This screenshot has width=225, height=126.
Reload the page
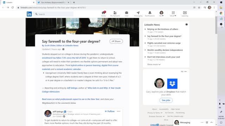point(13,8)
